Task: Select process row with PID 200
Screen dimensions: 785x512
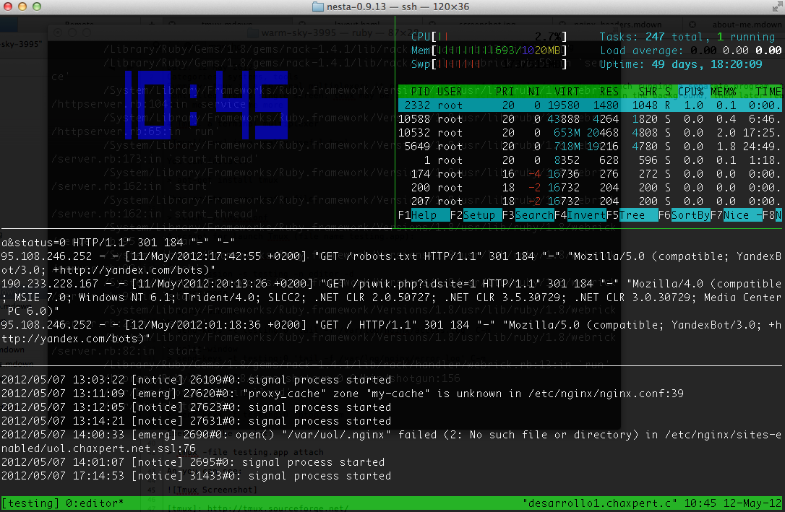Action: 590,188
